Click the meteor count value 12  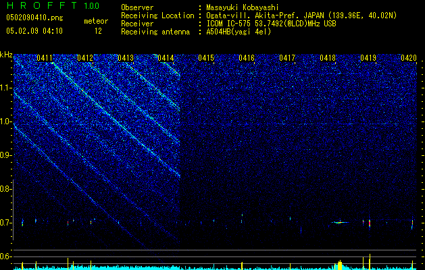(98, 31)
